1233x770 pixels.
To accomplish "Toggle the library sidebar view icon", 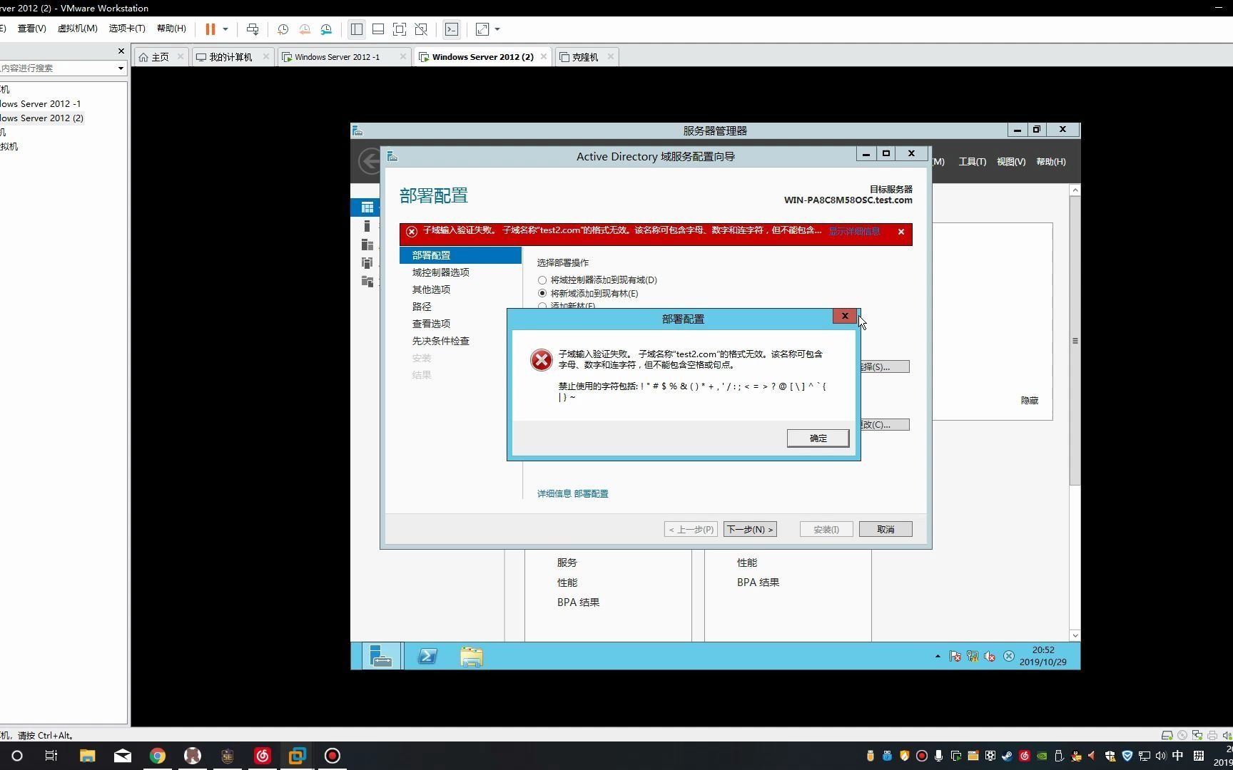I will click(x=357, y=29).
